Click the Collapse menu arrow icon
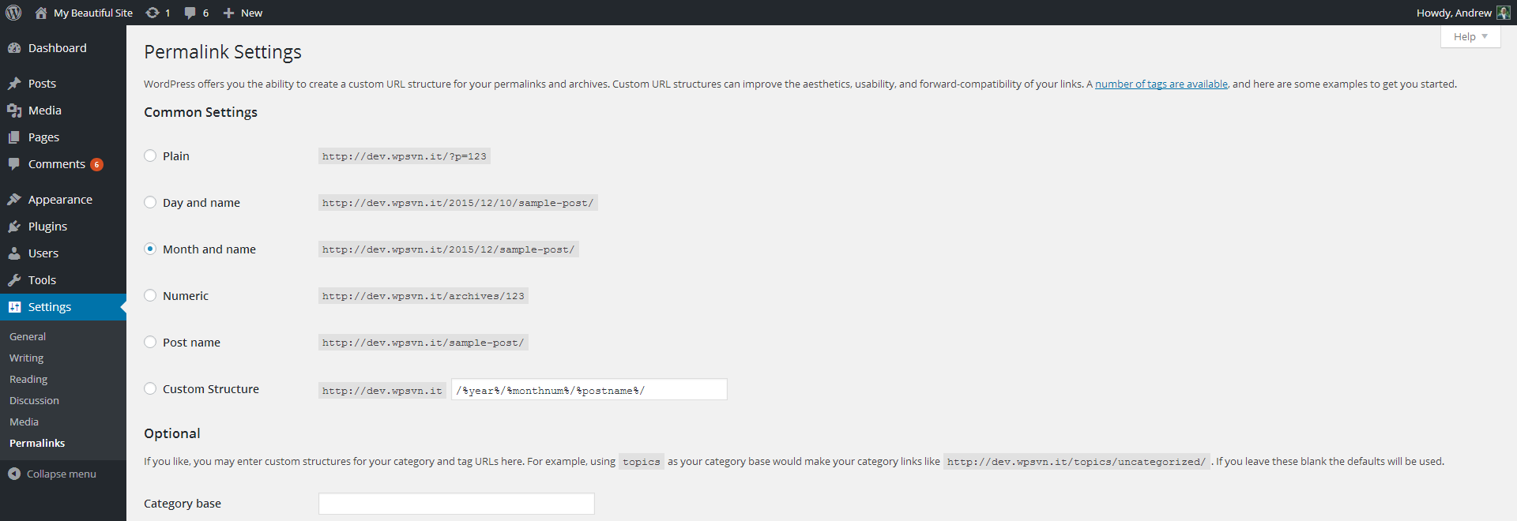The width and height of the screenshot is (1517, 521). 14,474
